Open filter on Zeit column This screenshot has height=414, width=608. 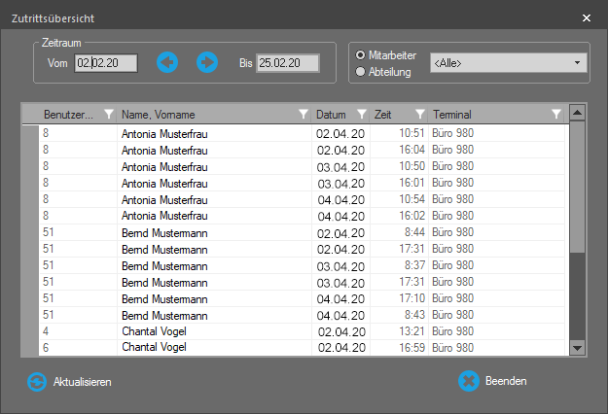tap(420, 115)
